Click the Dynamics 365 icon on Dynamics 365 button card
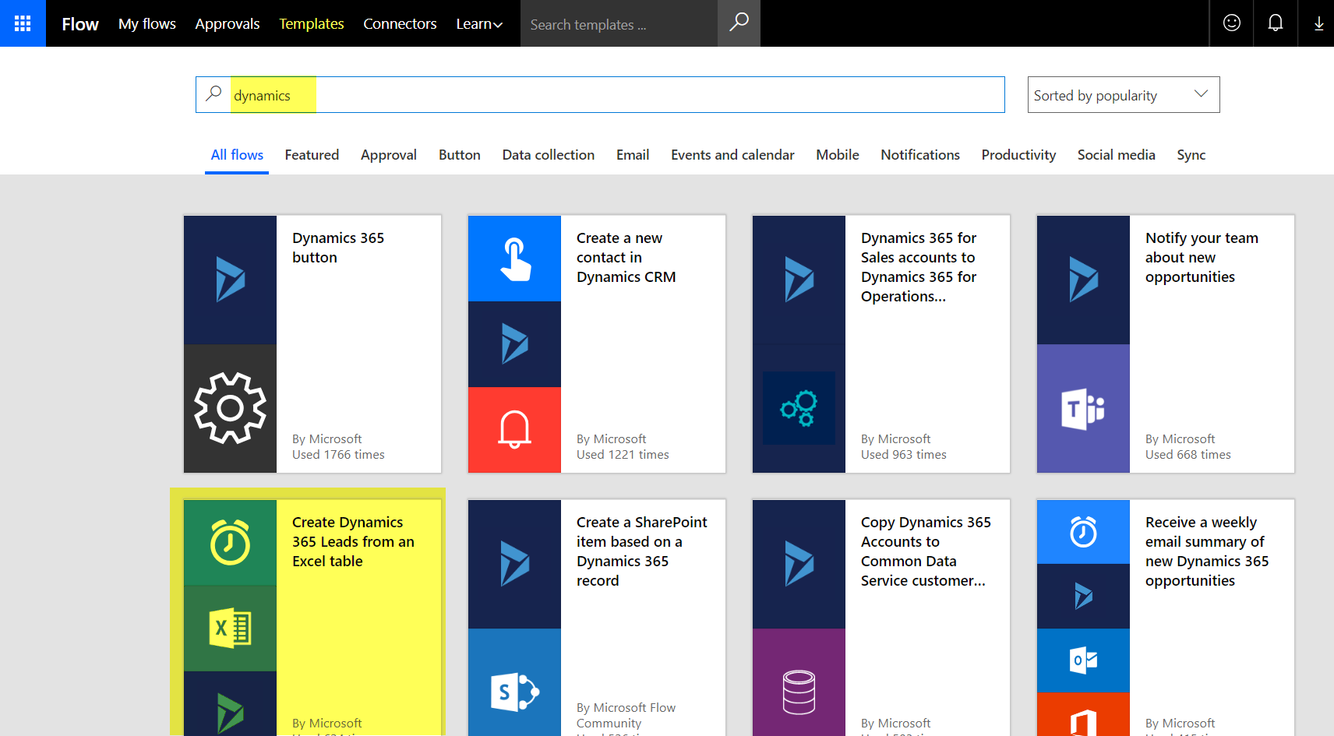 pyautogui.click(x=230, y=280)
